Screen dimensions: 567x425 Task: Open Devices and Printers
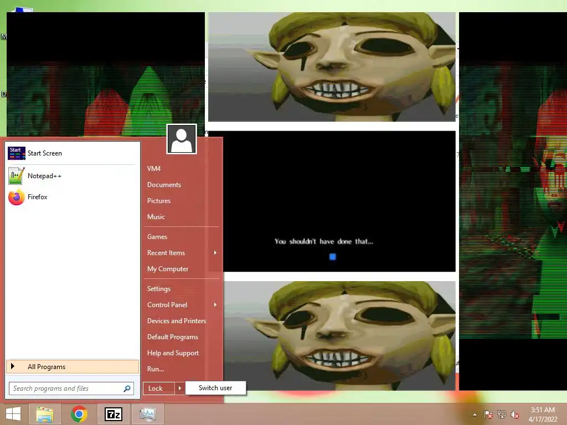pos(177,321)
